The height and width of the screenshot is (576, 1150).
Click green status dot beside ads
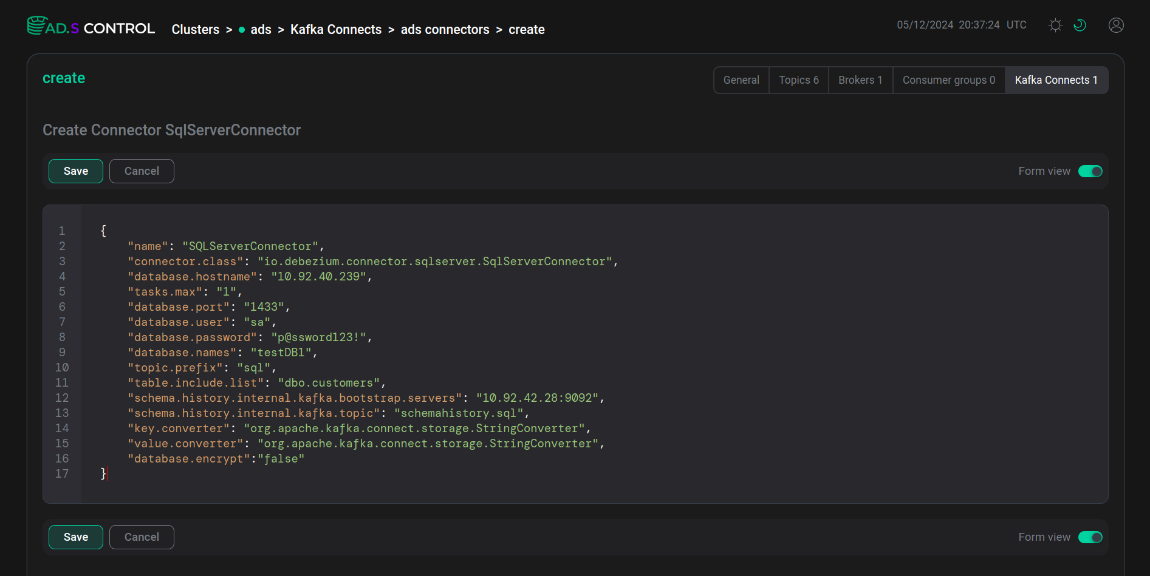tap(242, 30)
